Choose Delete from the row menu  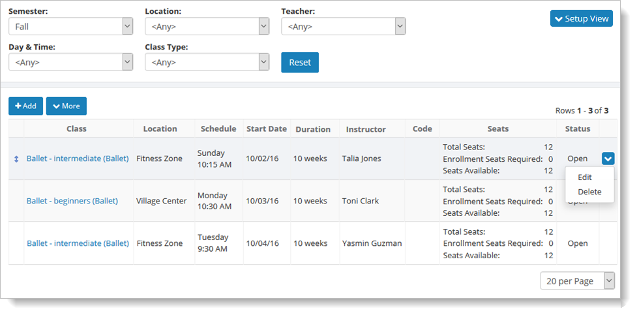[589, 192]
